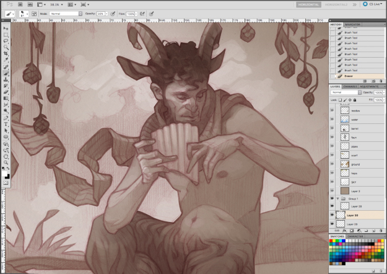Click the foreground color swatch
387x274 pixels.
[4, 174]
